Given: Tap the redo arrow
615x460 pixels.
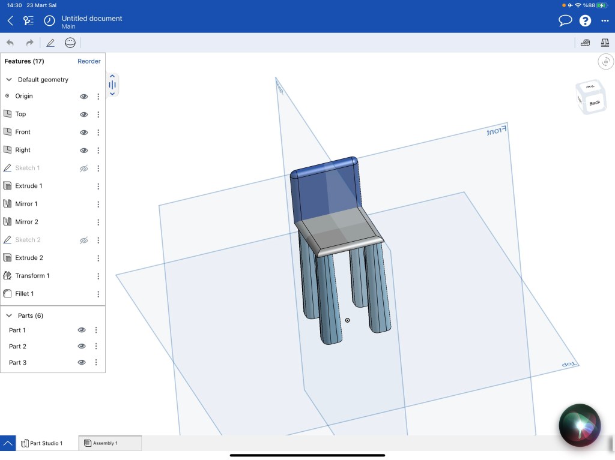Looking at the screenshot, I should (x=29, y=43).
